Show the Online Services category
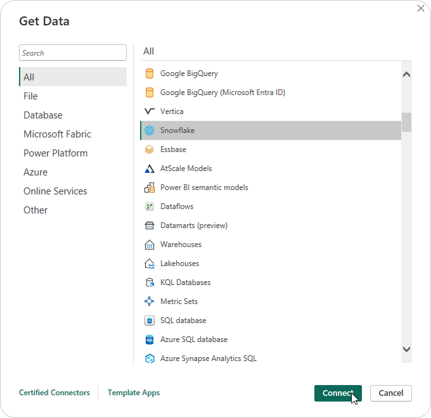This screenshot has height=418, width=431. pyautogui.click(x=55, y=191)
